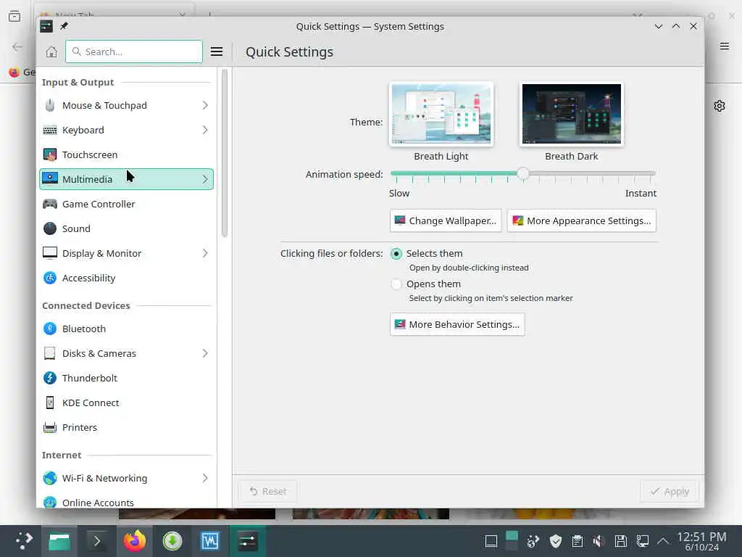Open the Online Accounts entry
The height and width of the screenshot is (557, 742).
click(126, 501)
